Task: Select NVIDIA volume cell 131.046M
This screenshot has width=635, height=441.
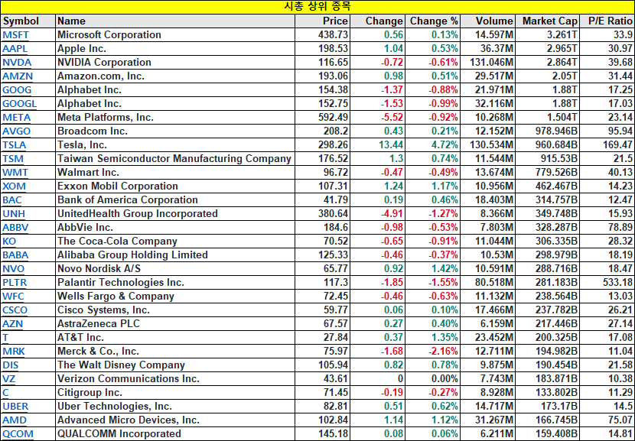Action: tap(488, 63)
